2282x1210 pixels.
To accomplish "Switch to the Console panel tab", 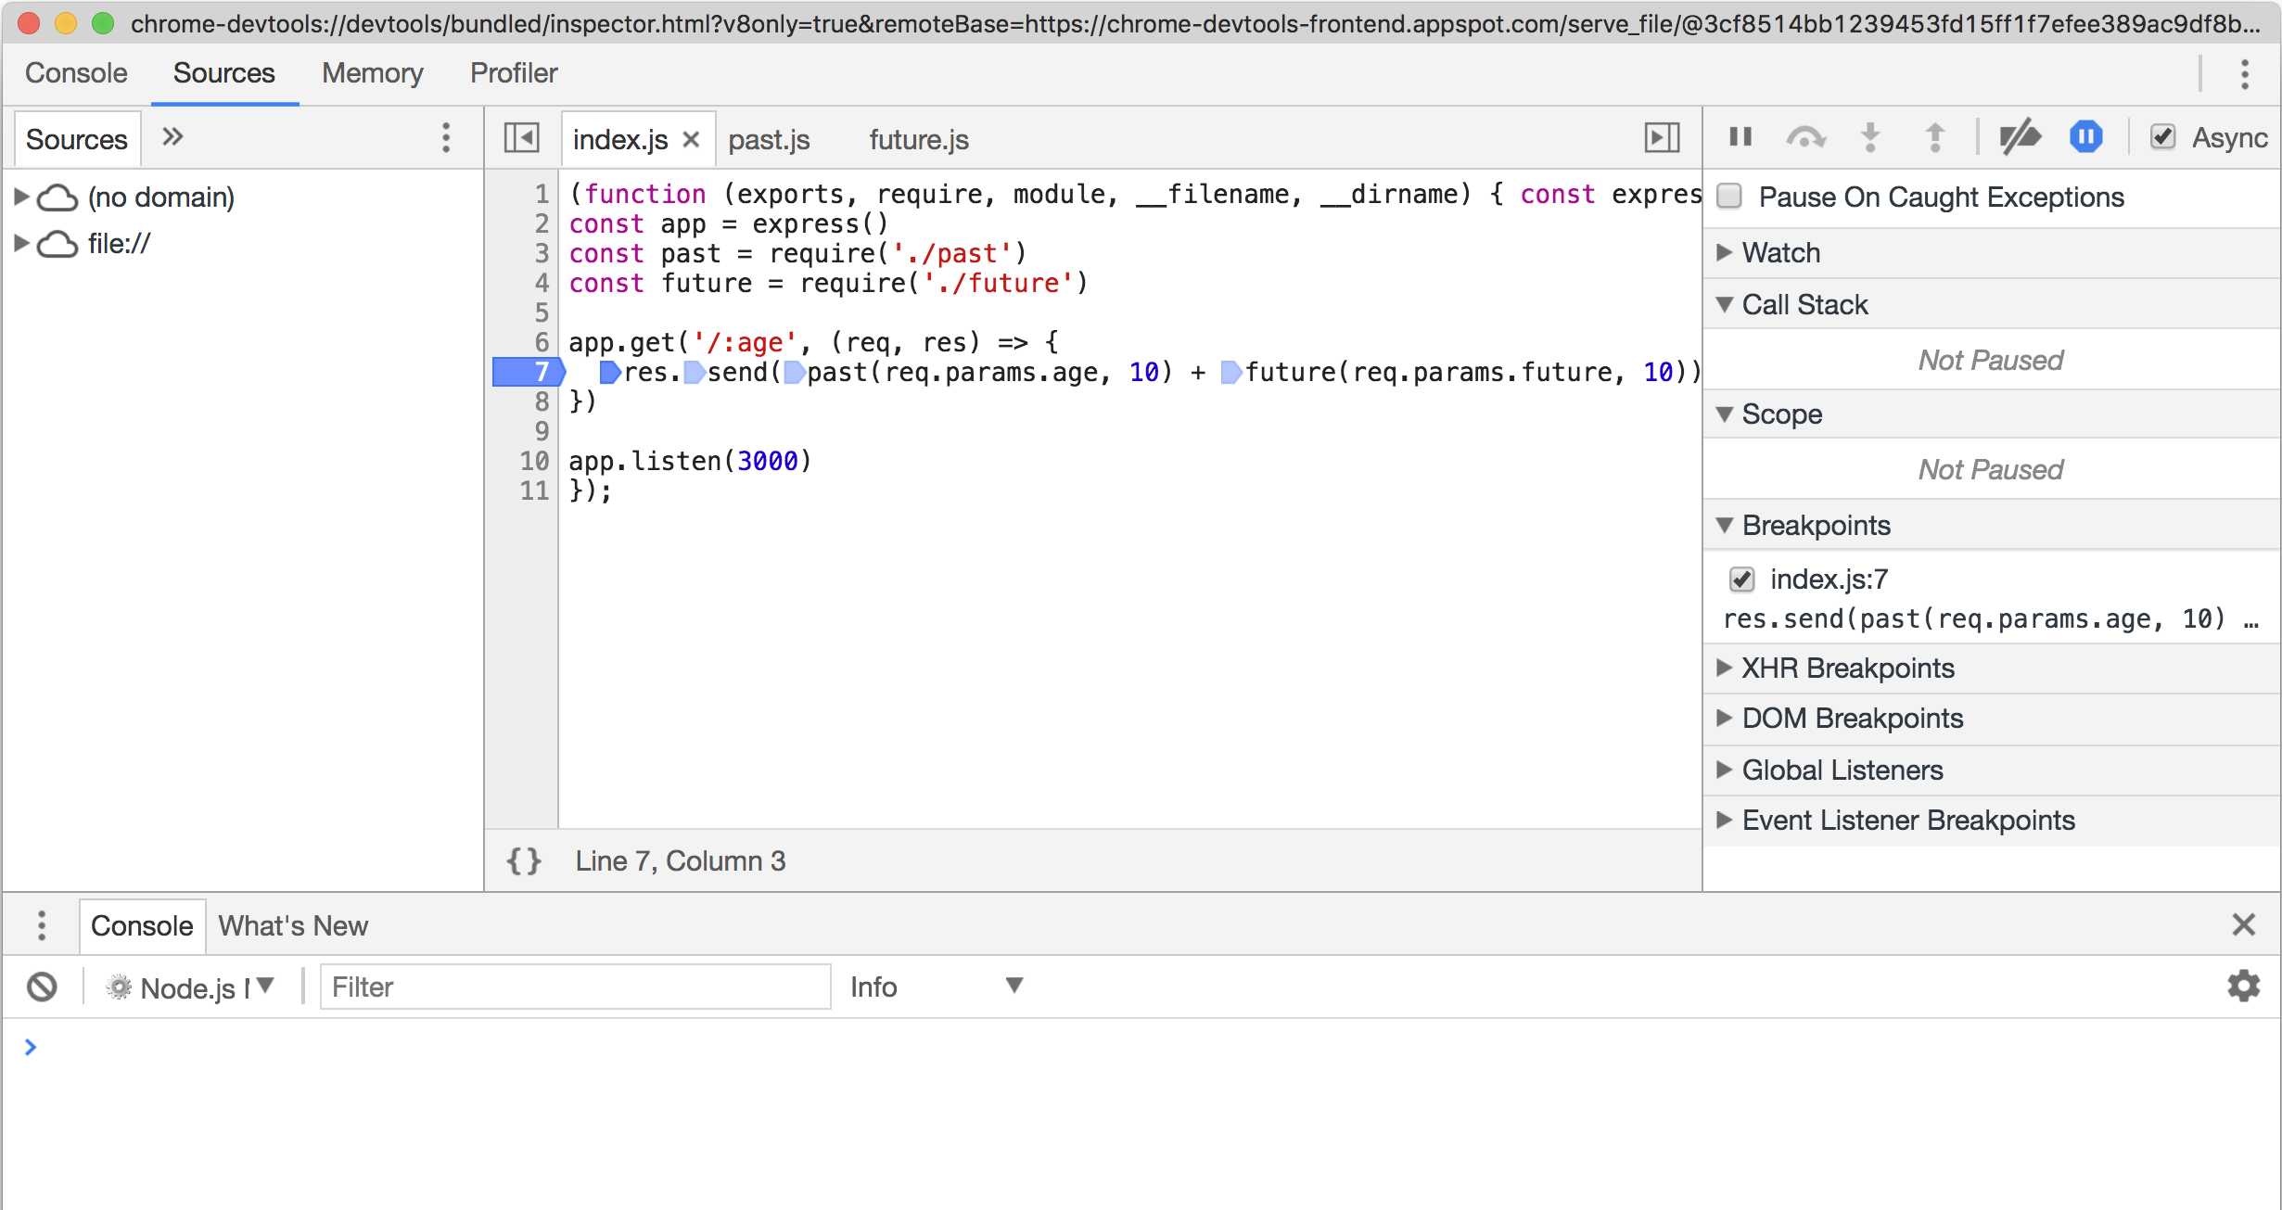I will [x=76, y=73].
